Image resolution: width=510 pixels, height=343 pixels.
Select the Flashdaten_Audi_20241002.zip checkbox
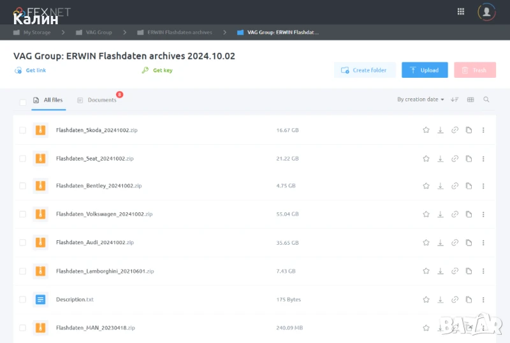coord(23,243)
